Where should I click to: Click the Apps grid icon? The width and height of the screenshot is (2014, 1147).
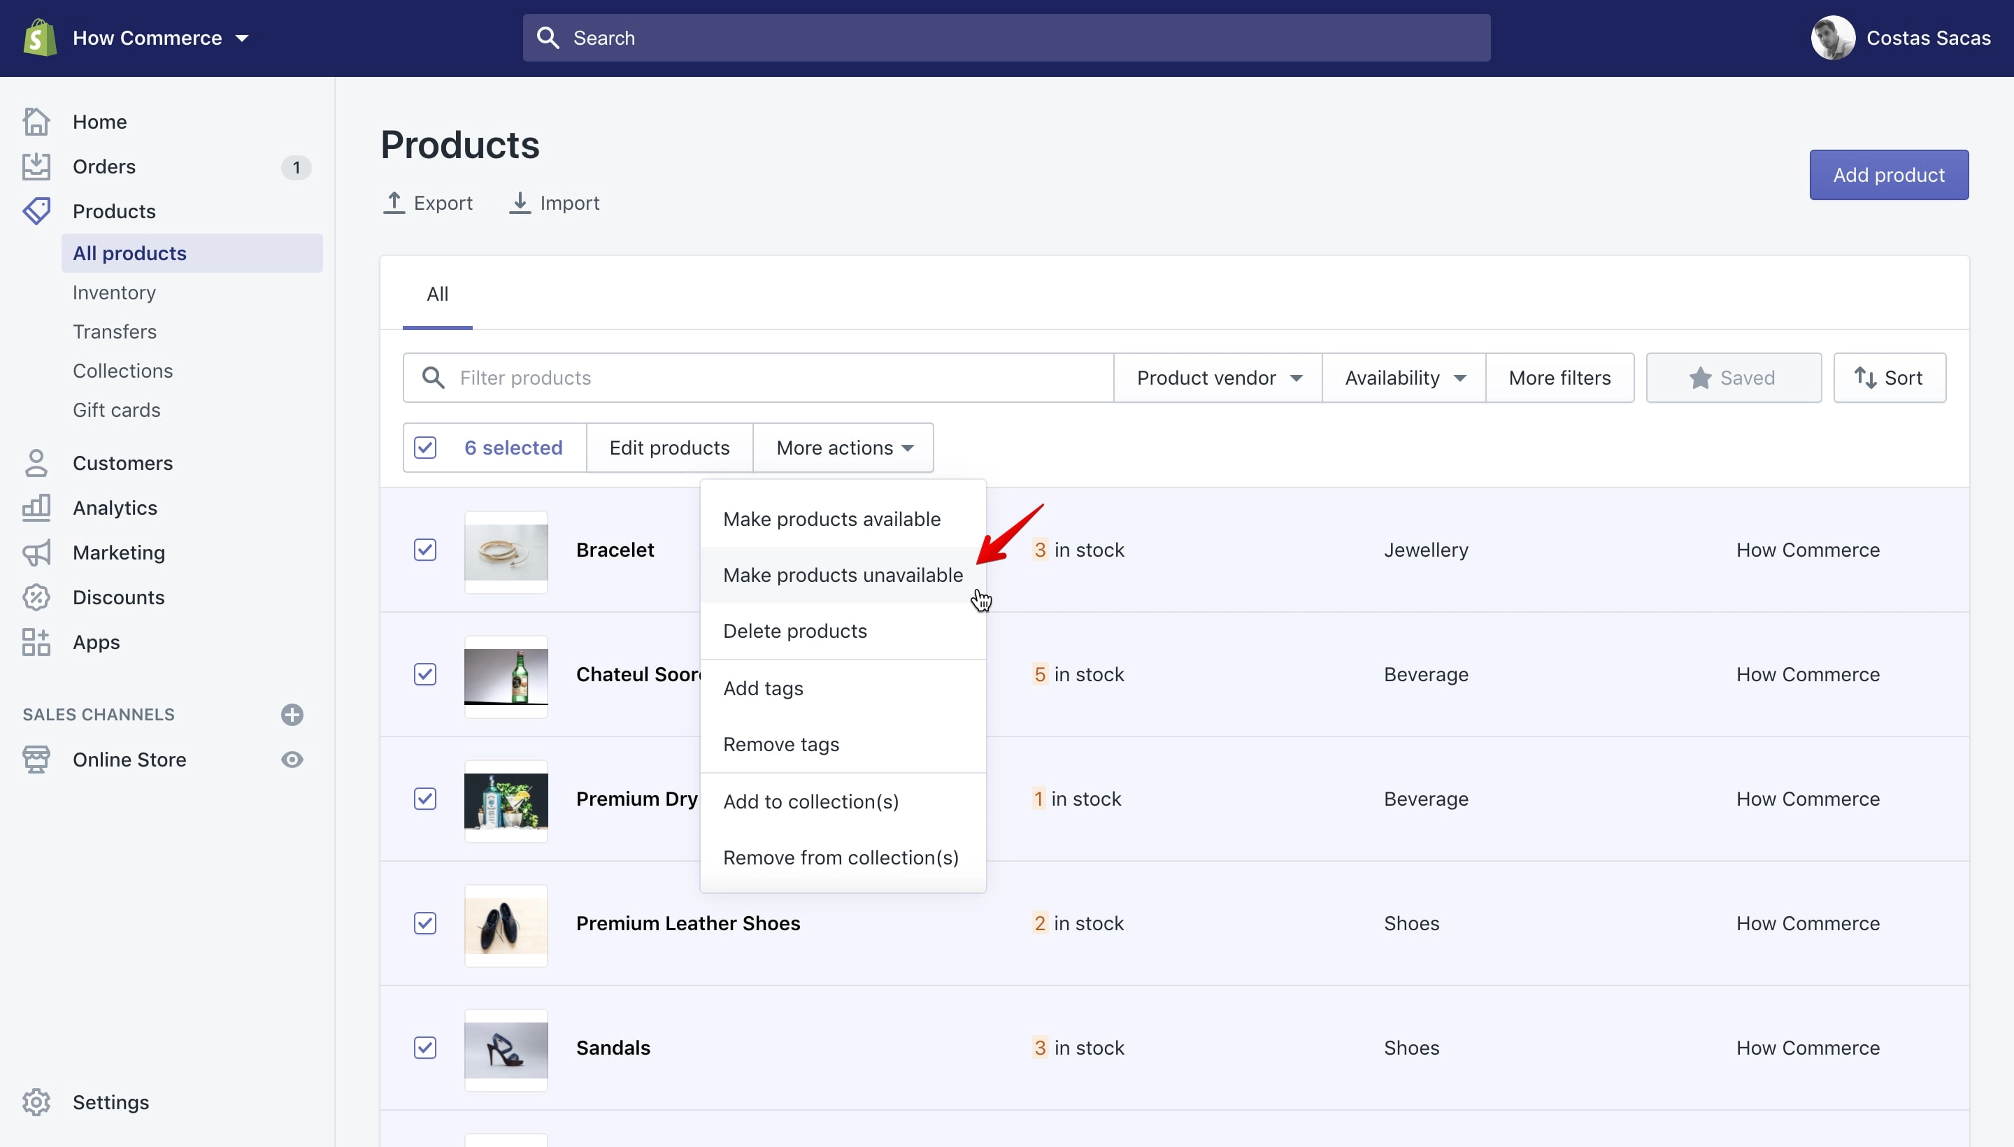pos(36,642)
